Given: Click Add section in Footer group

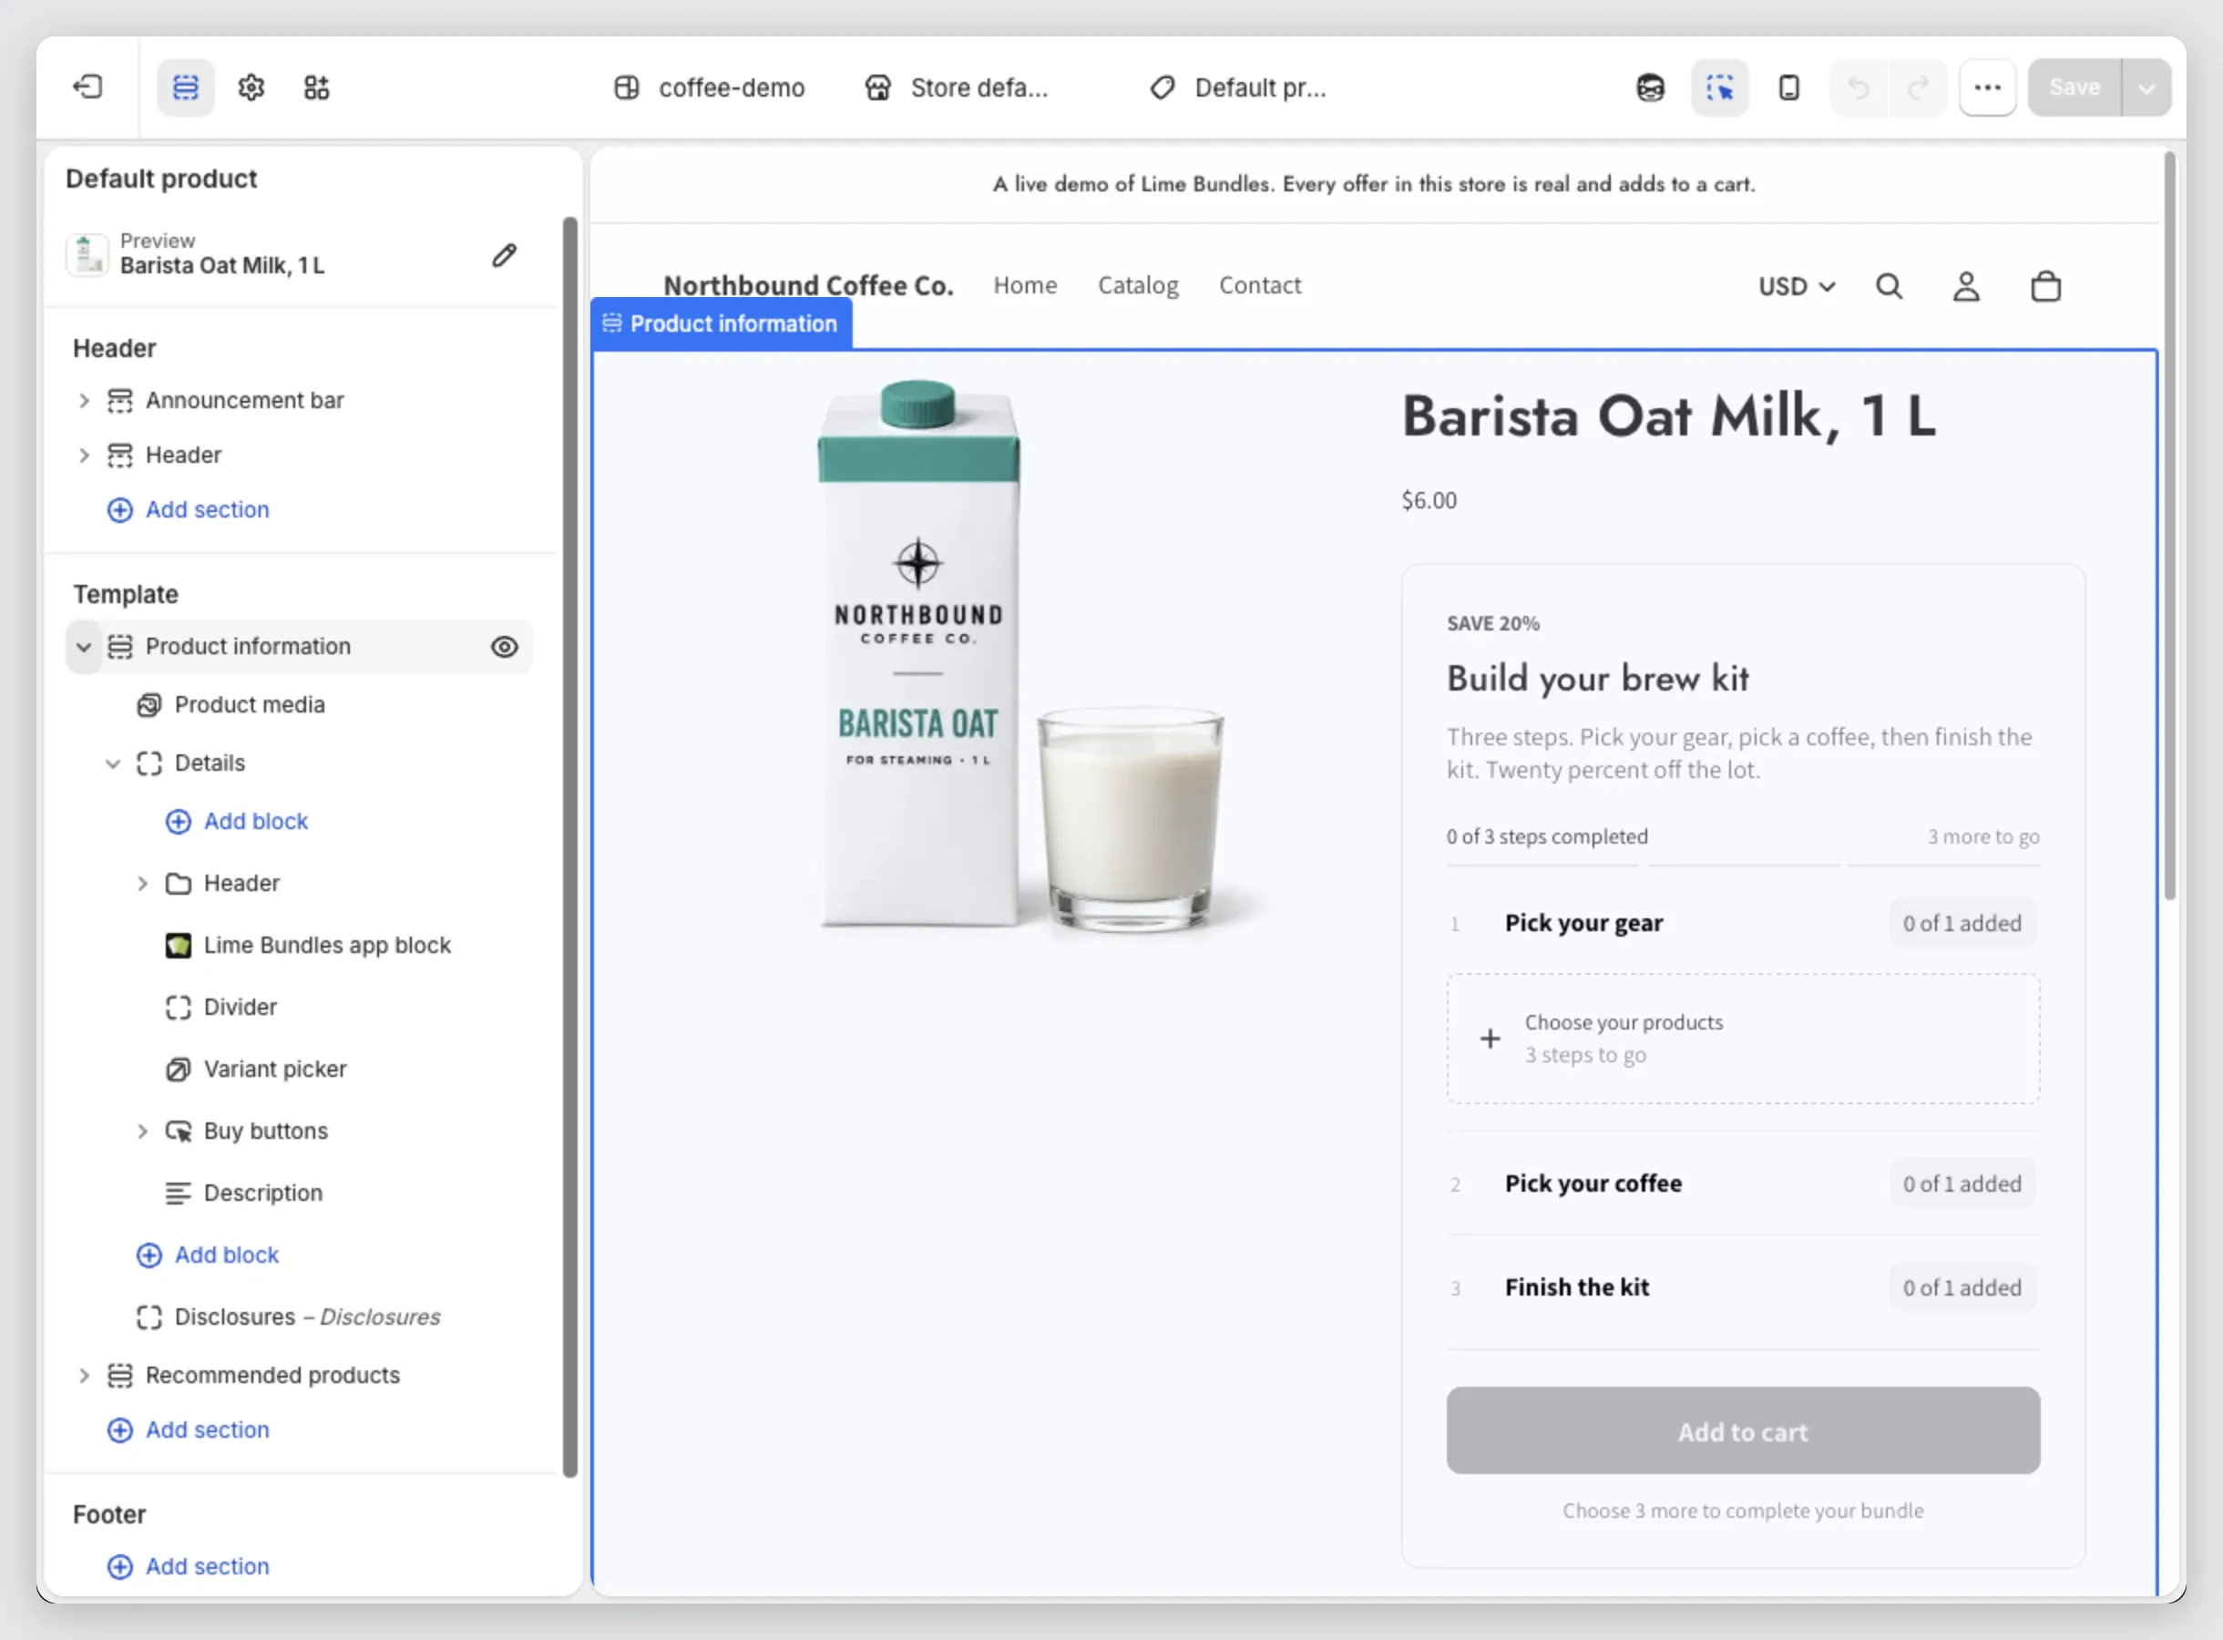Looking at the screenshot, I should click(x=188, y=1565).
